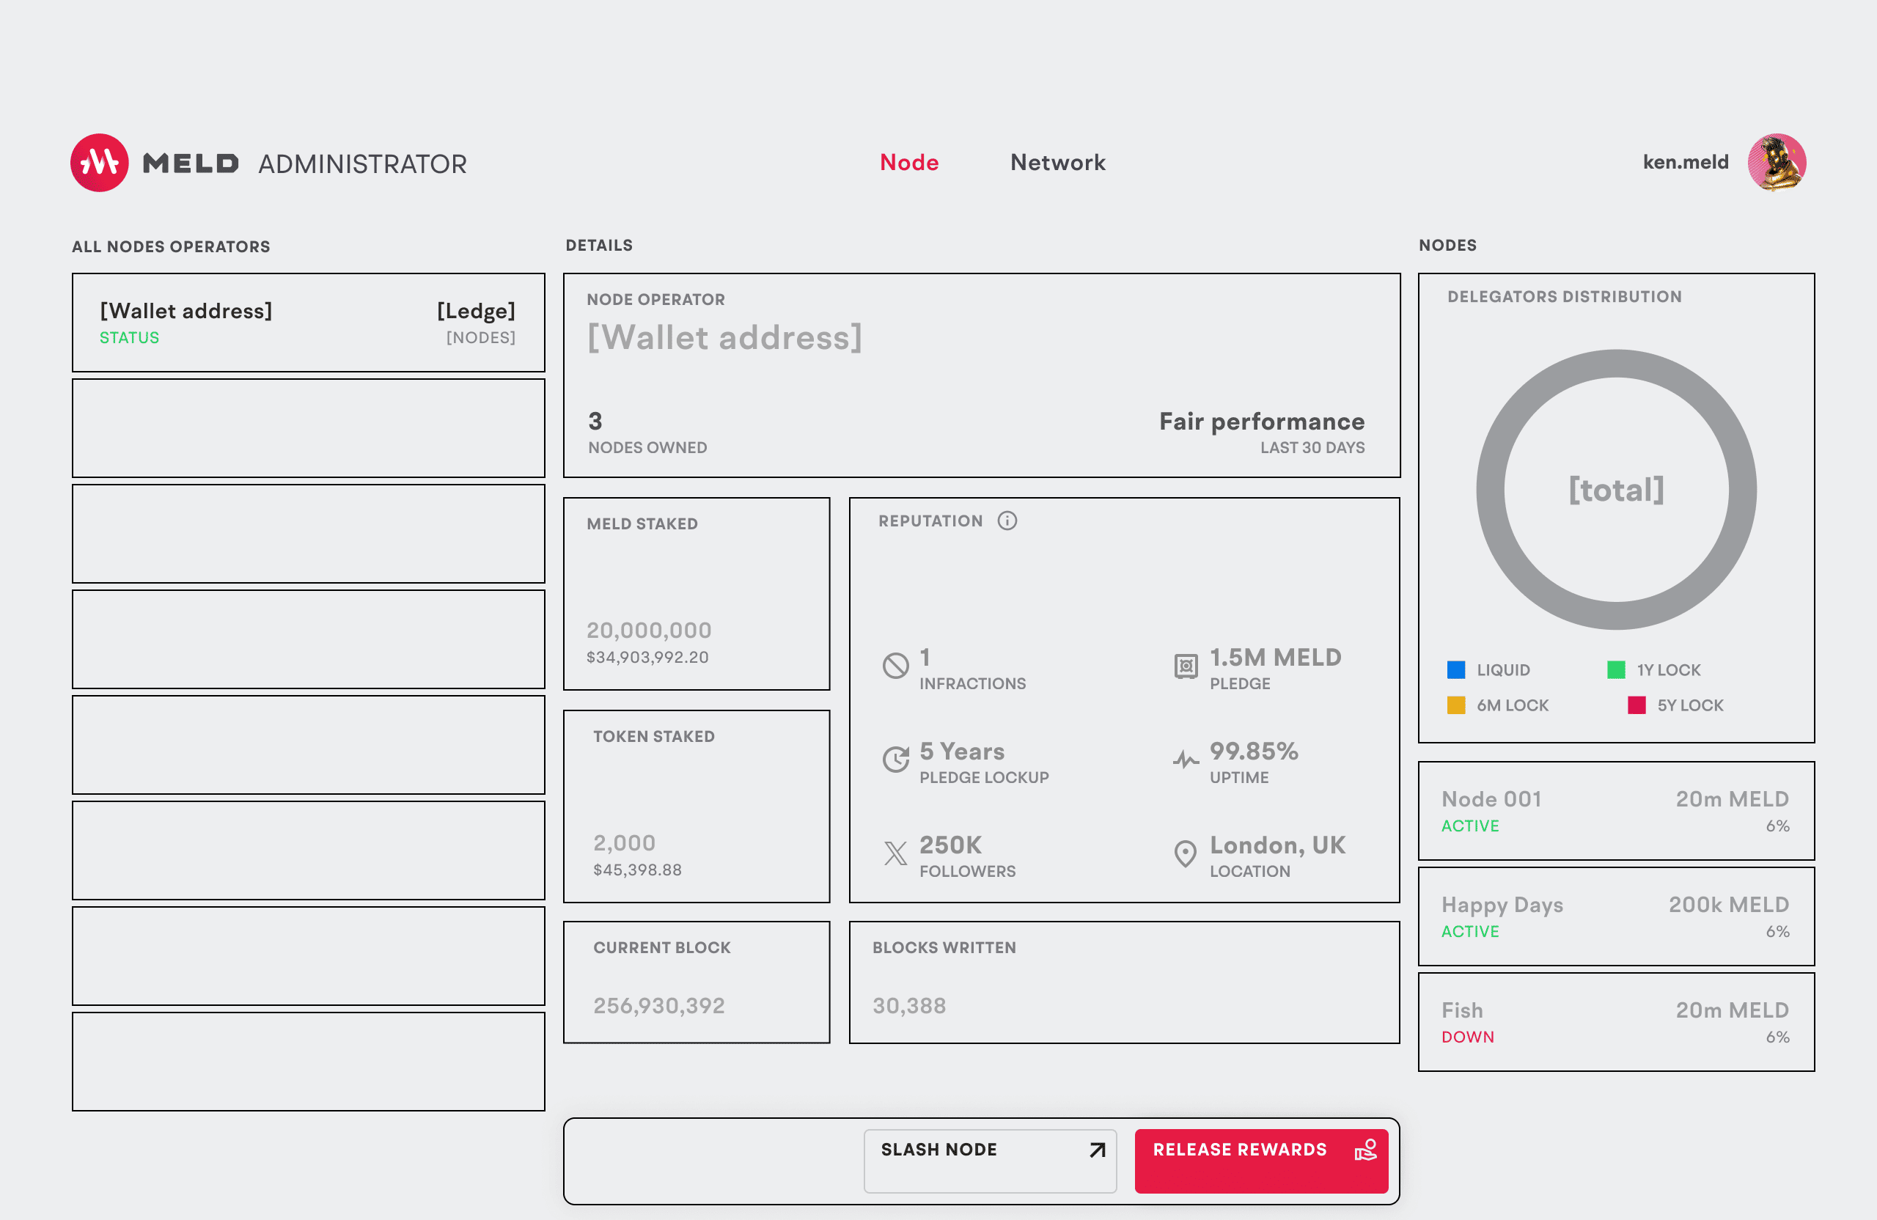
Task: Select the Fish node marked Down
Action: 1615,1022
